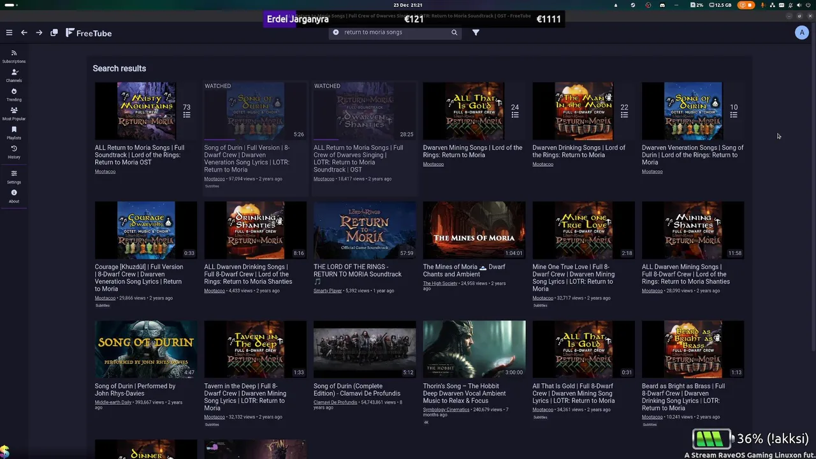The height and width of the screenshot is (459, 816).
Task: Click 'Search results' heading text
Action: (119, 68)
